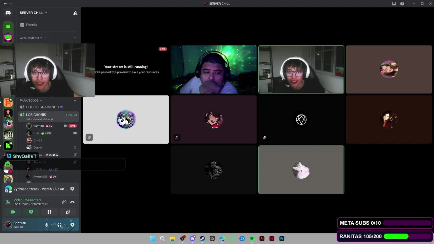Go back with the title bar back arrow
Viewport: 434px width, 244px height.
click(5, 4)
